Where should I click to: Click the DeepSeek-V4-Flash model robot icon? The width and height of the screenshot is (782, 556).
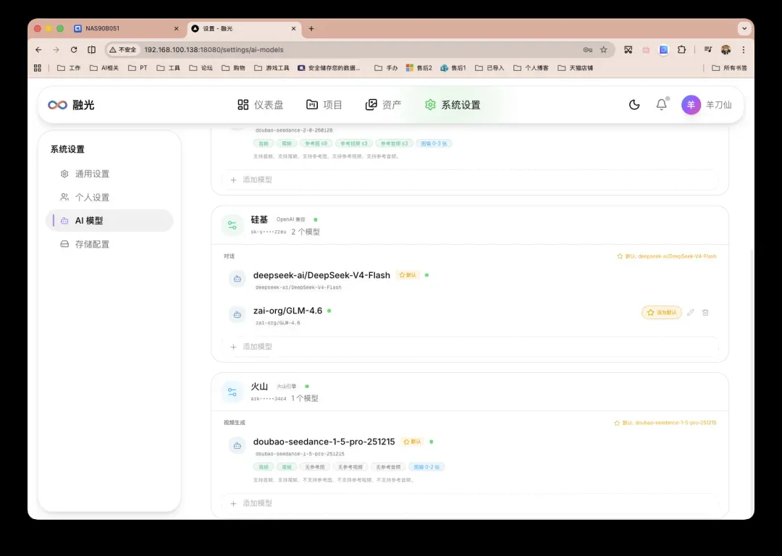pyautogui.click(x=237, y=279)
